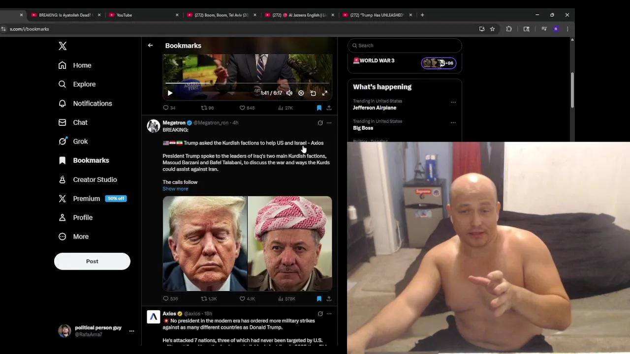
Task: Click Grok action on Axios post
Action: (320, 314)
